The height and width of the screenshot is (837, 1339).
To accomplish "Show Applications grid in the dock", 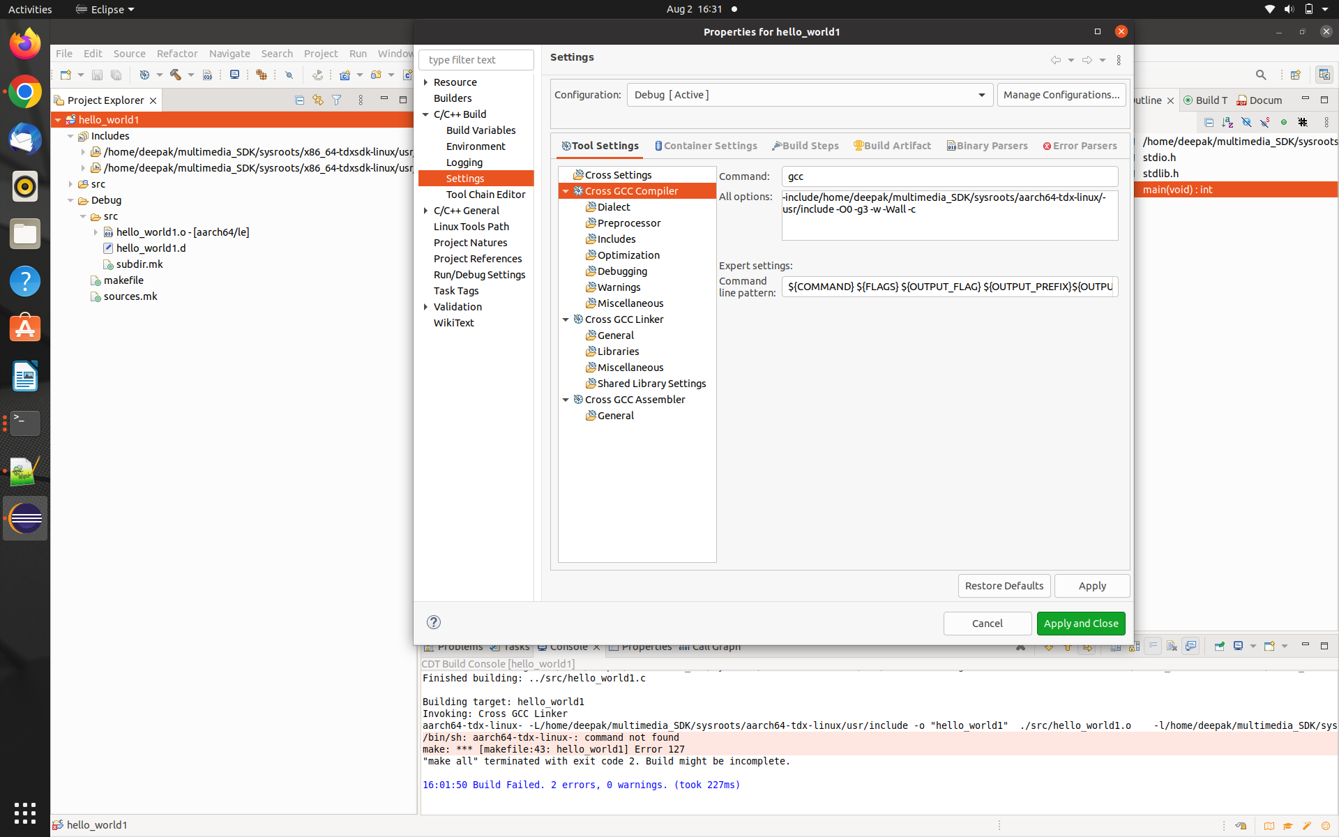I will click(x=25, y=813).
